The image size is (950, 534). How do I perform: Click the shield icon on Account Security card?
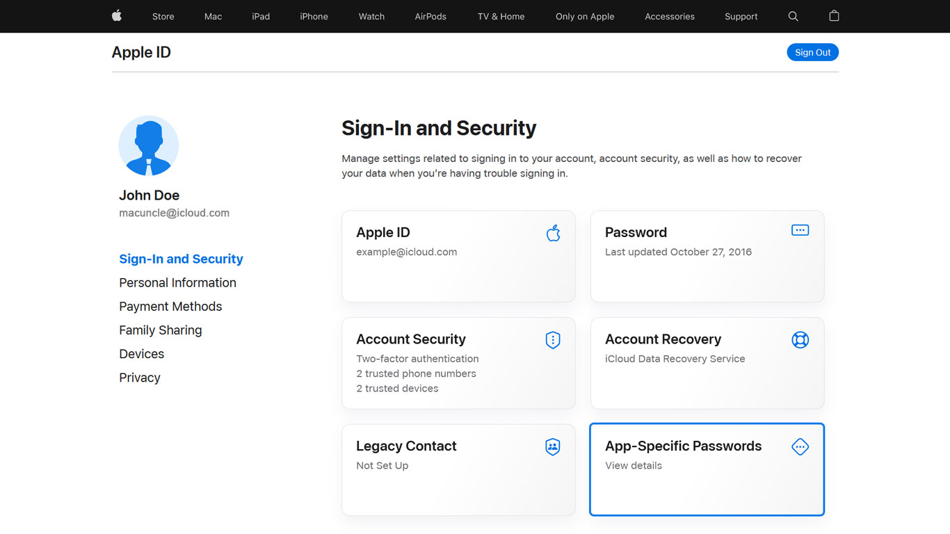[x=553, y=340]
